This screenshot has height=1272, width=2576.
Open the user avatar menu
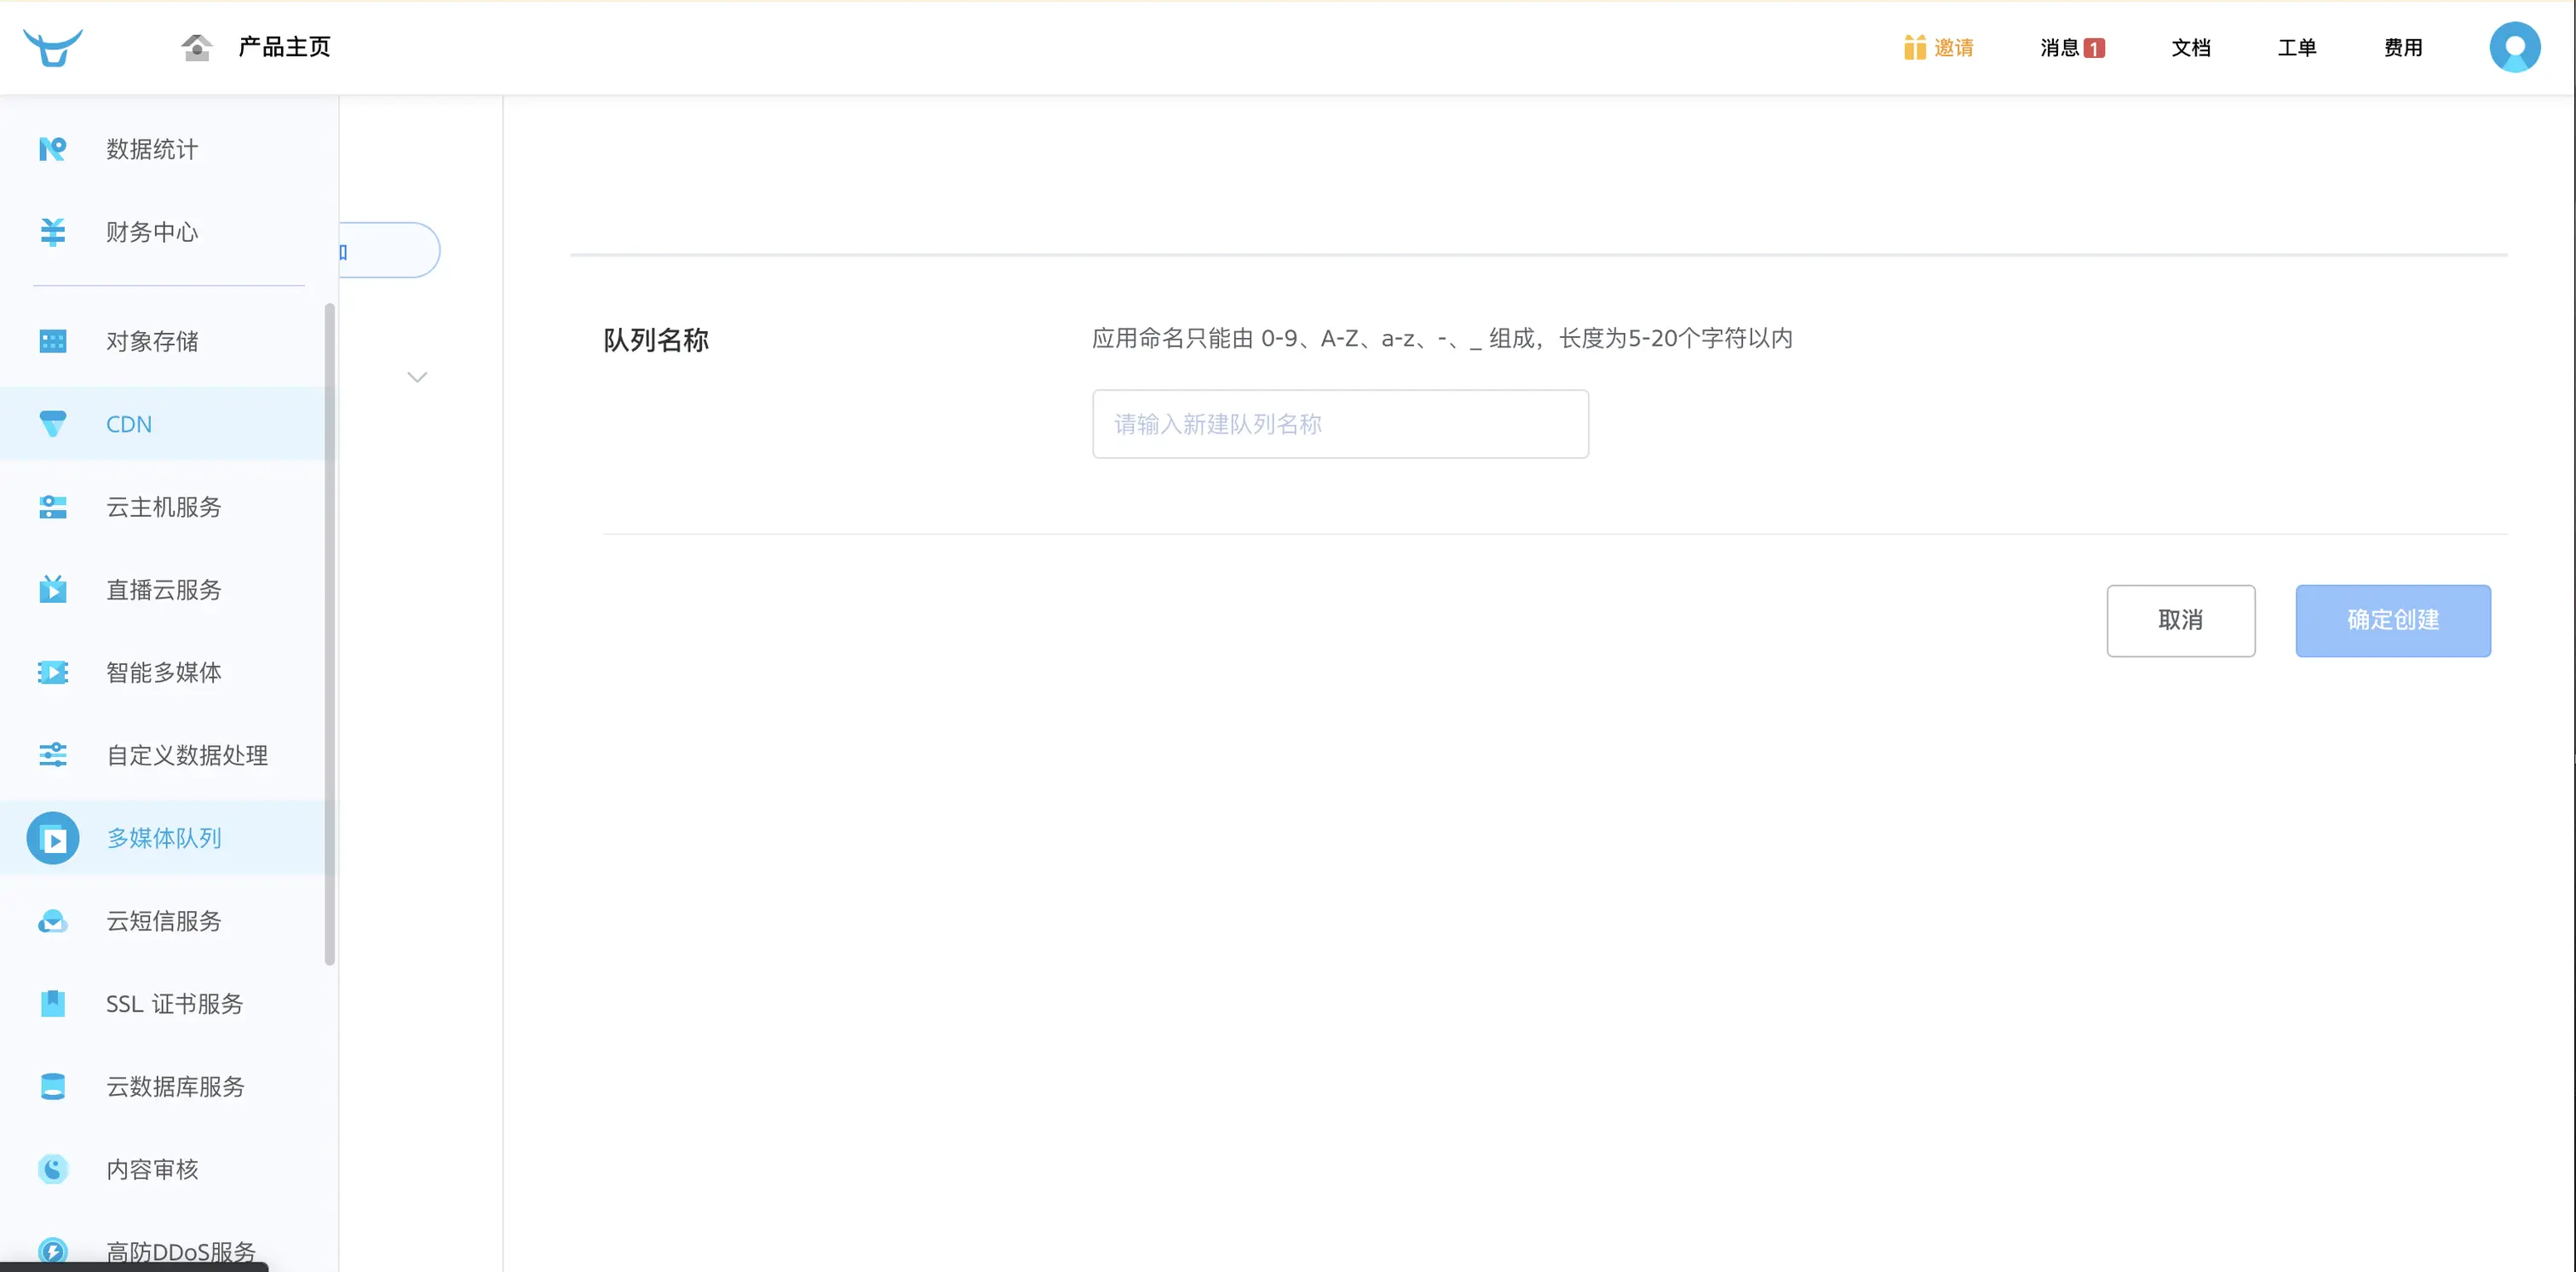coord(2514,47)
